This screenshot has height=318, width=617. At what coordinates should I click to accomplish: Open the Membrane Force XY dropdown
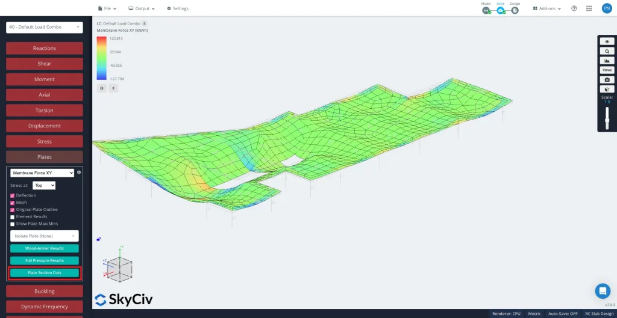point(42,173)
